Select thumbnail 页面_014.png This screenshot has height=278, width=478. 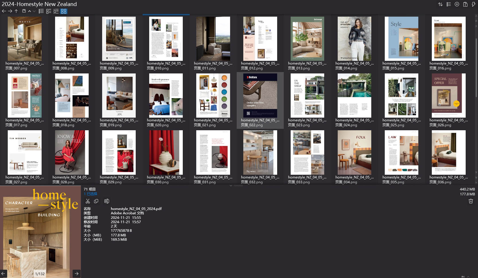(x=355, y=39)
